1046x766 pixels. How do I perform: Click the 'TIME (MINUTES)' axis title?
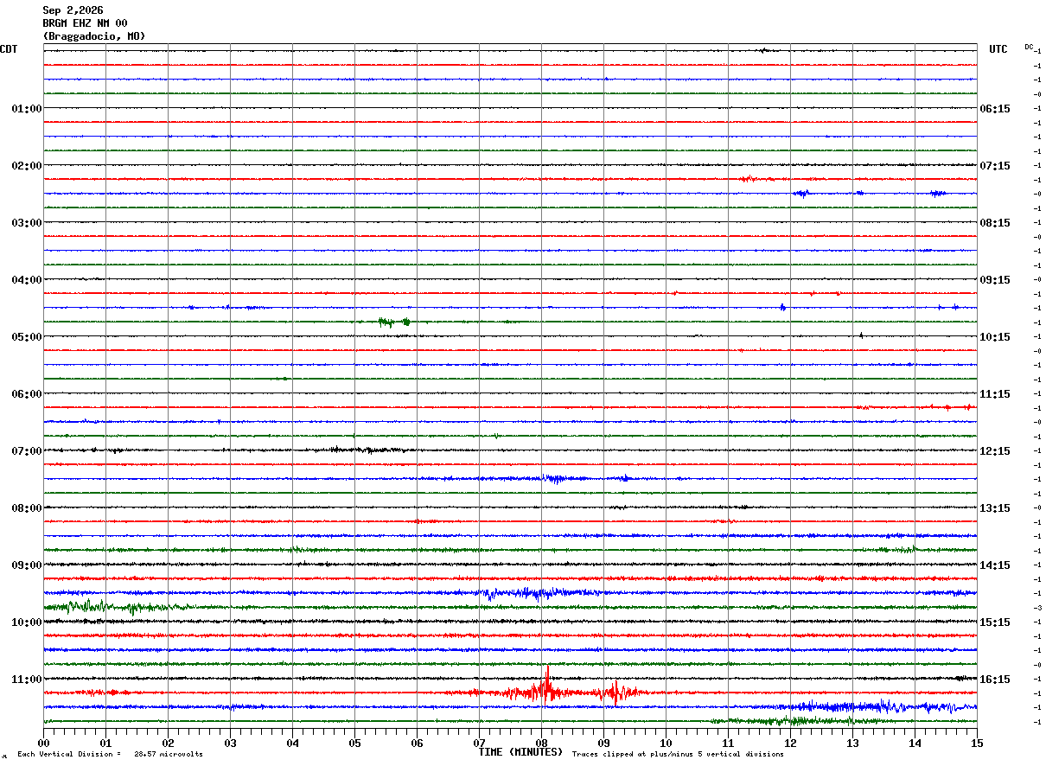tap(520, 752)
